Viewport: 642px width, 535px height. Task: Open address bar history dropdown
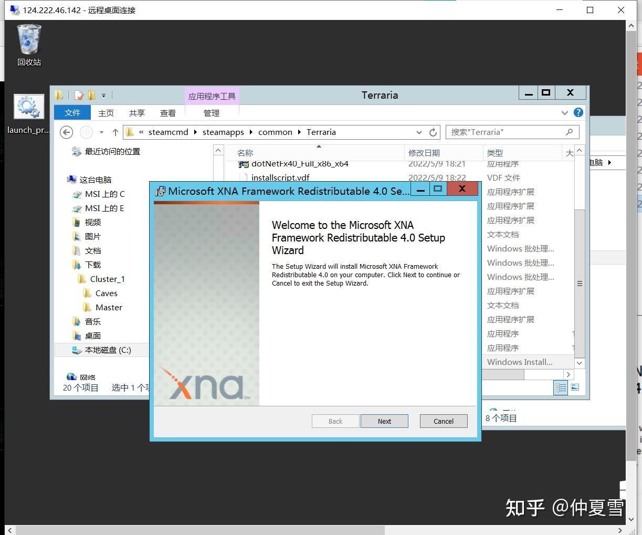pos(419,132)
